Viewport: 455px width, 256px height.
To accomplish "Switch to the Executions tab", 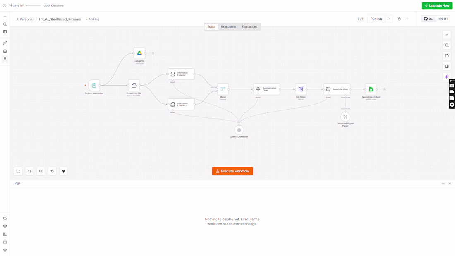I will tap(228, 27).
